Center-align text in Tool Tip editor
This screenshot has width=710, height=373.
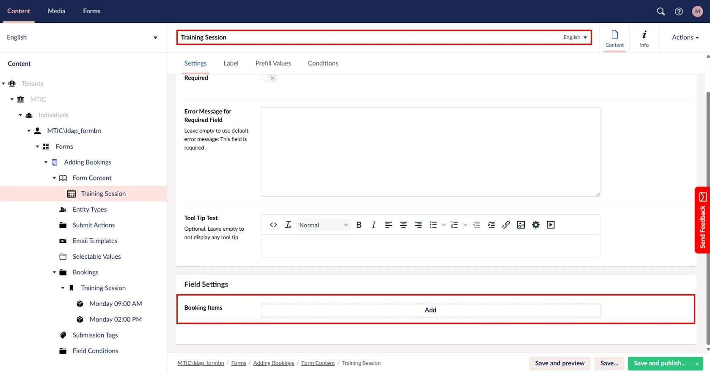pyautogui.click(x=403, y=225)
